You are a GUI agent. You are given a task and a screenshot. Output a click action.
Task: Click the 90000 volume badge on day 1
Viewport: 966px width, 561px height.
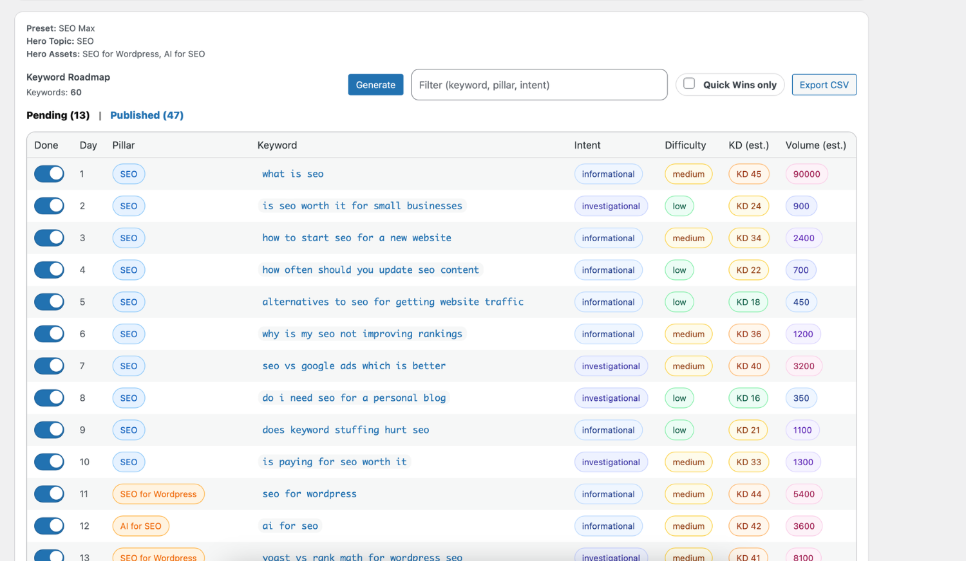(x=806, y=174)
